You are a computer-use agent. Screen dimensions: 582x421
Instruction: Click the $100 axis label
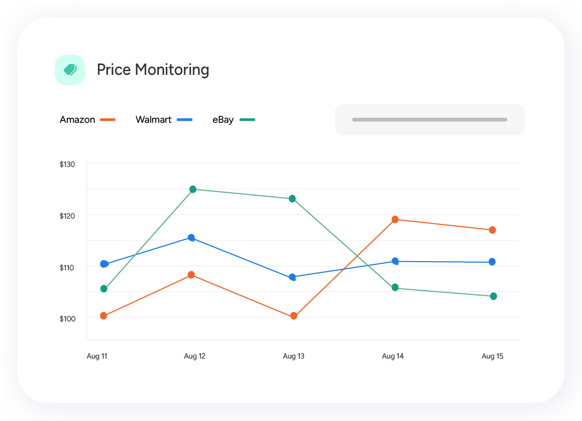67,319
